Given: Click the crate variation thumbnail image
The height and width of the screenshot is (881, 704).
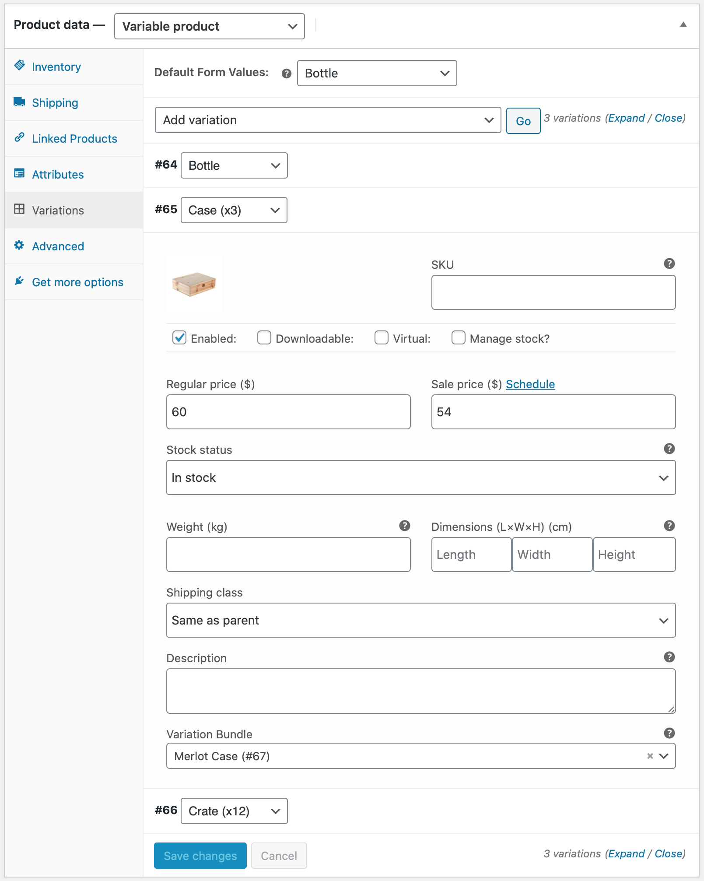Looking at the screenshot, I should (194, 284).
